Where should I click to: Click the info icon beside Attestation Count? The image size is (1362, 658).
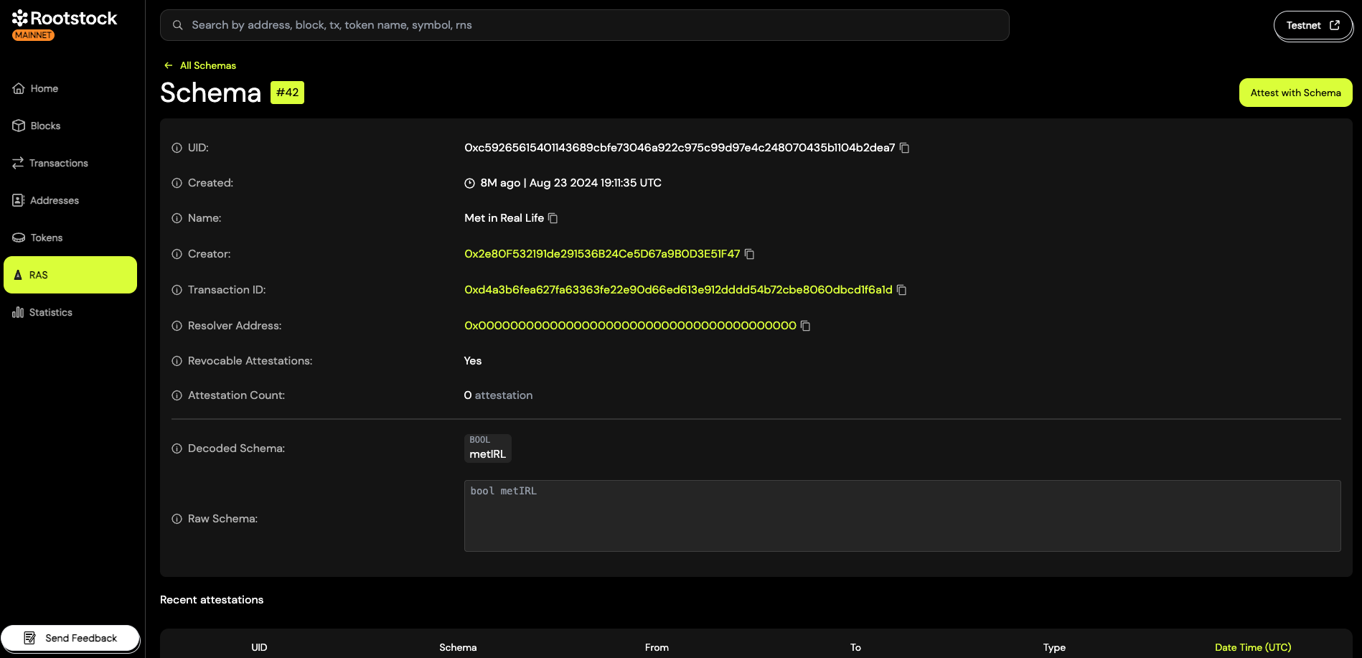(177, 395)
